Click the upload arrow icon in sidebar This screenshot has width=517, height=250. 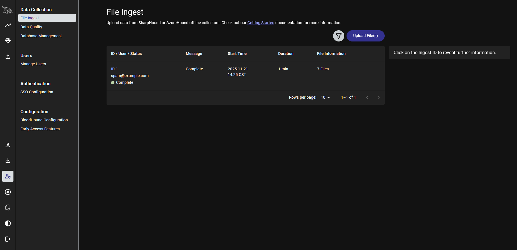pyautogui.click(x=8, y=57)
